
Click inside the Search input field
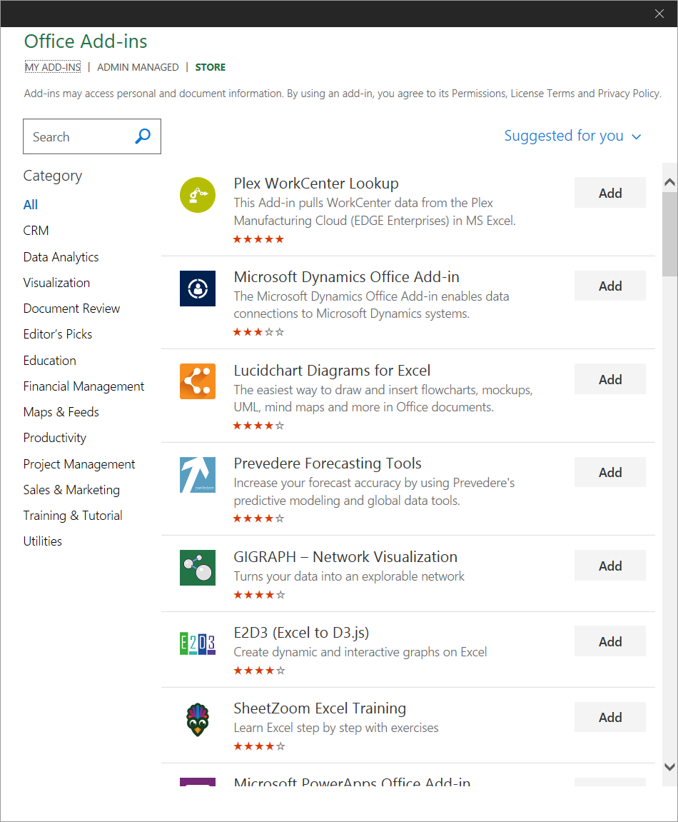[x=79, y=136]
